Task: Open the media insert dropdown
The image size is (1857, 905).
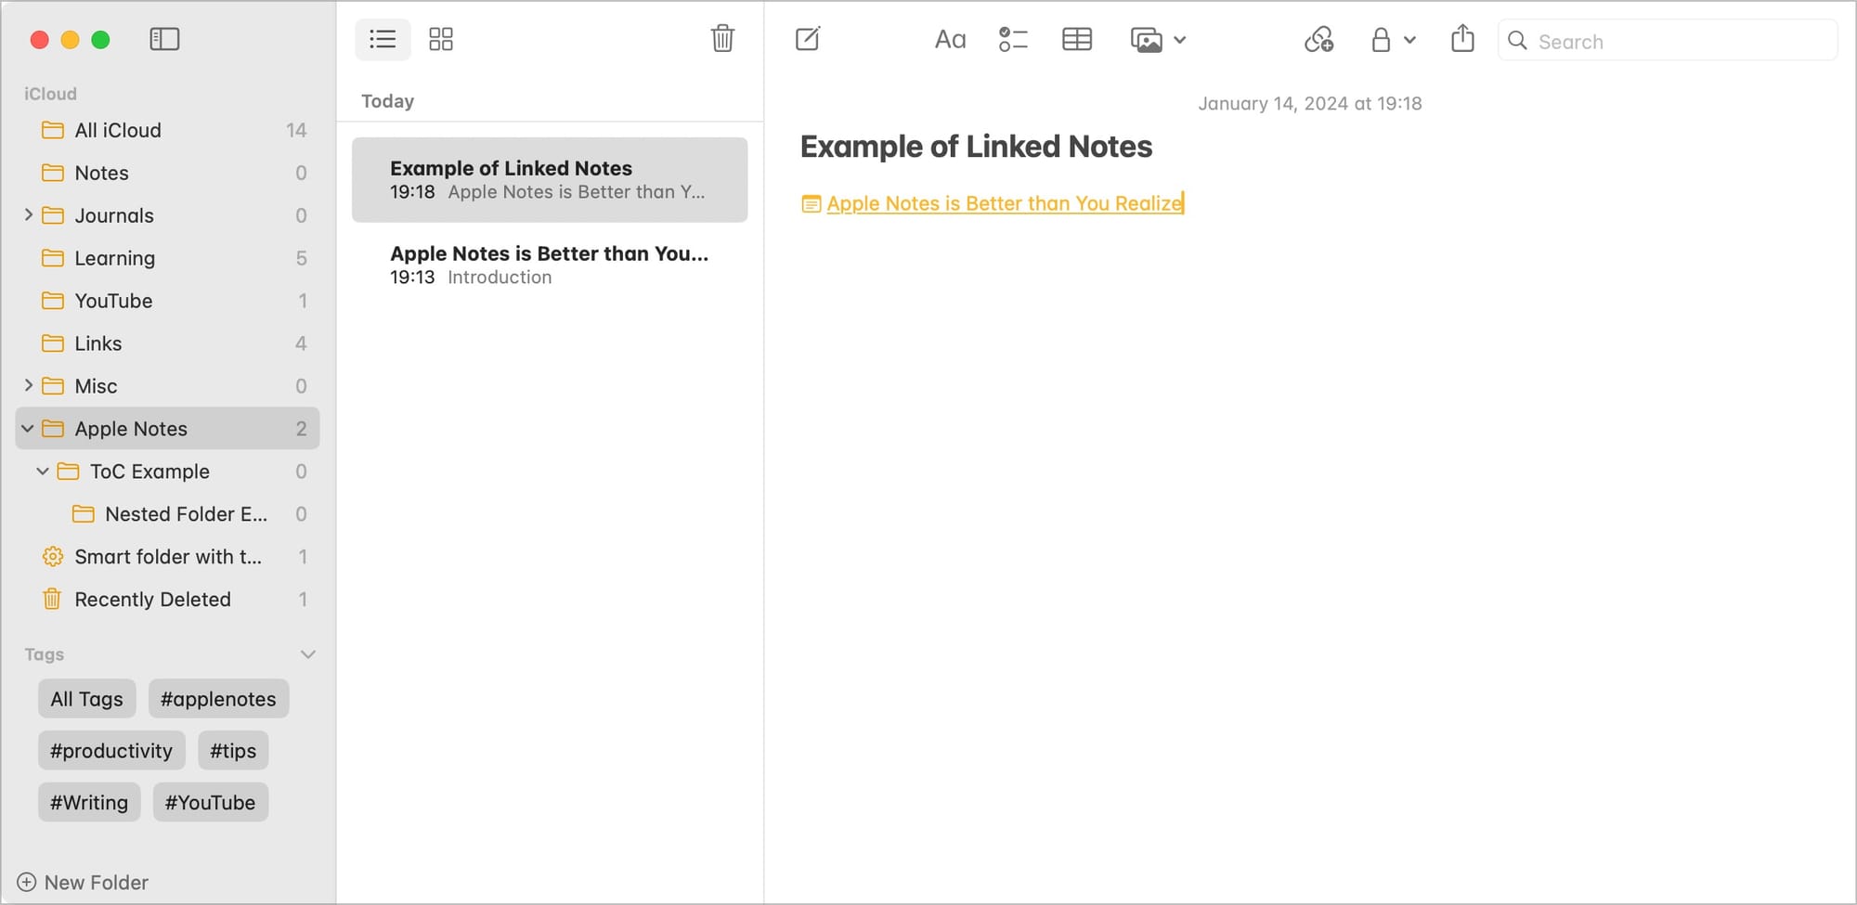Action: [x=1158, y=40]
